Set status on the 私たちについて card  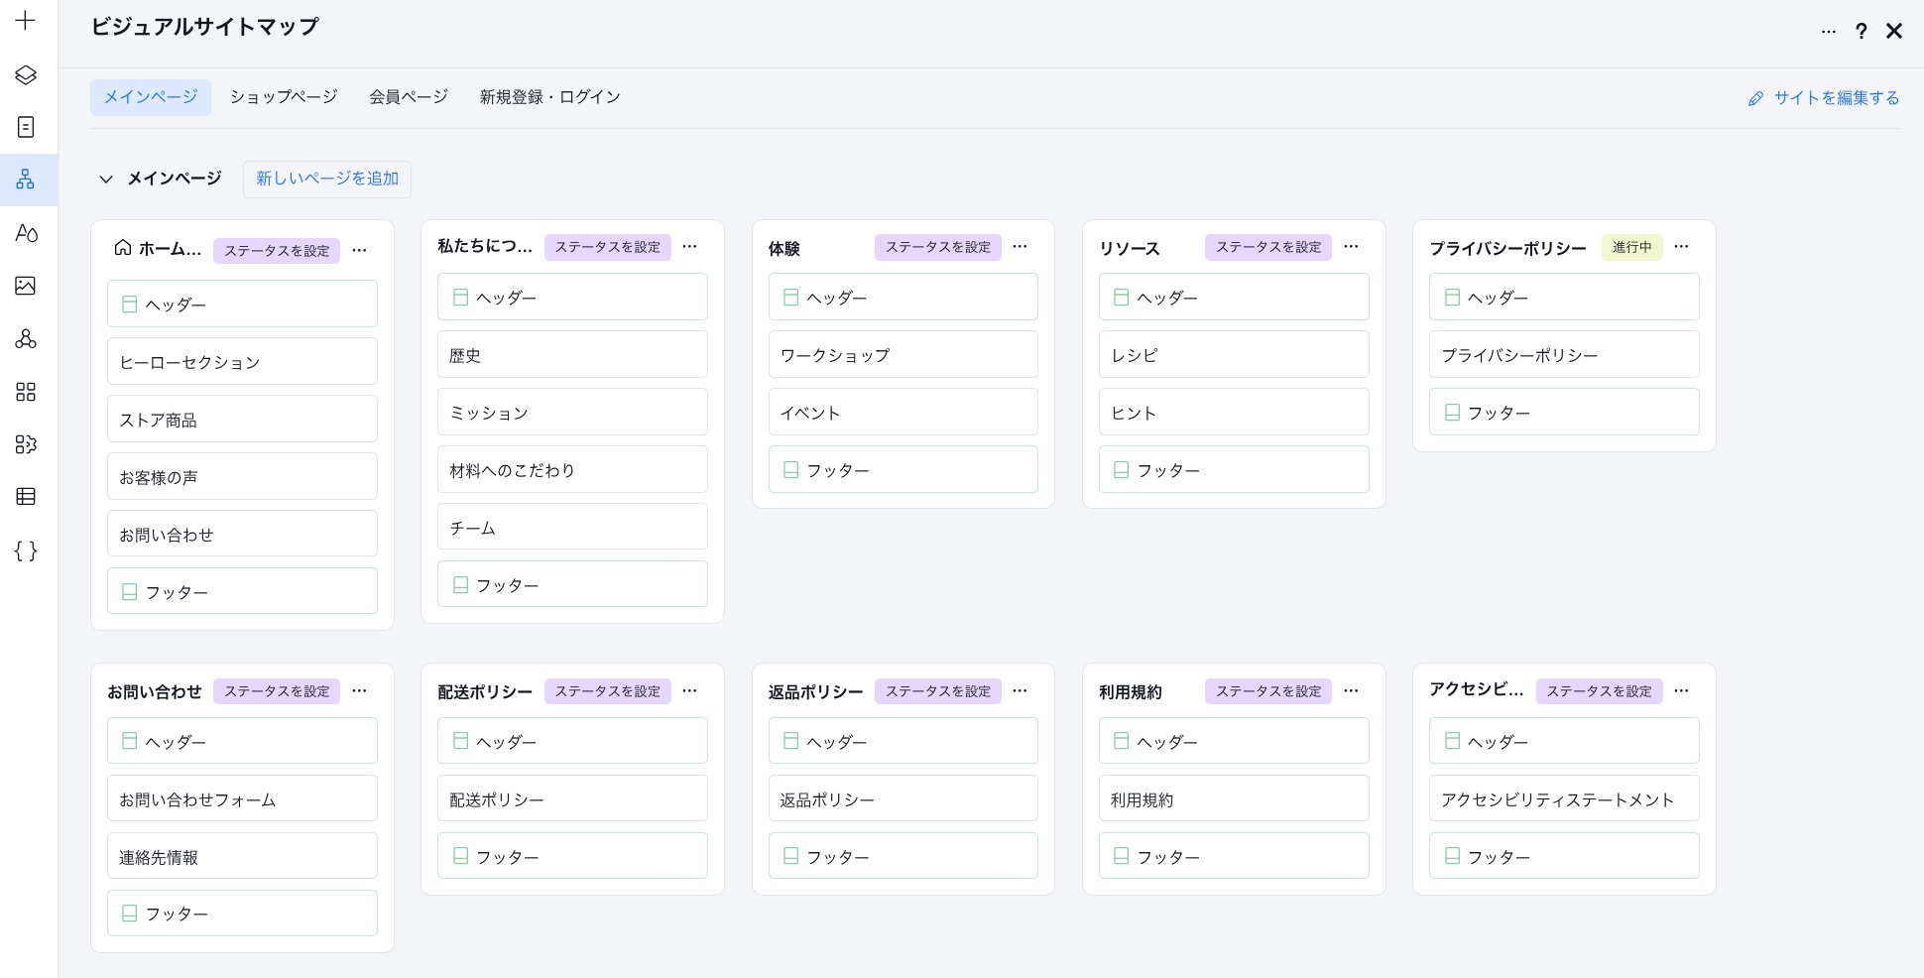pyautogui.click(x=607, y=247)
